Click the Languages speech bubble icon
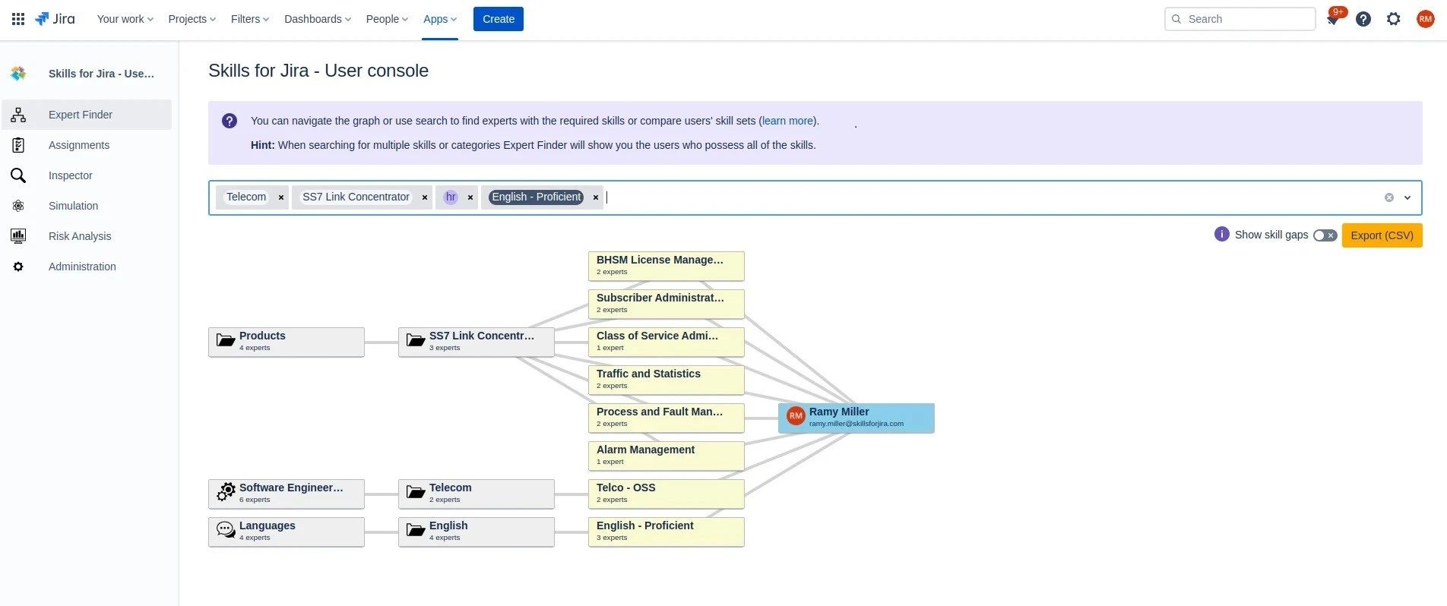 (x=226, y=530)
